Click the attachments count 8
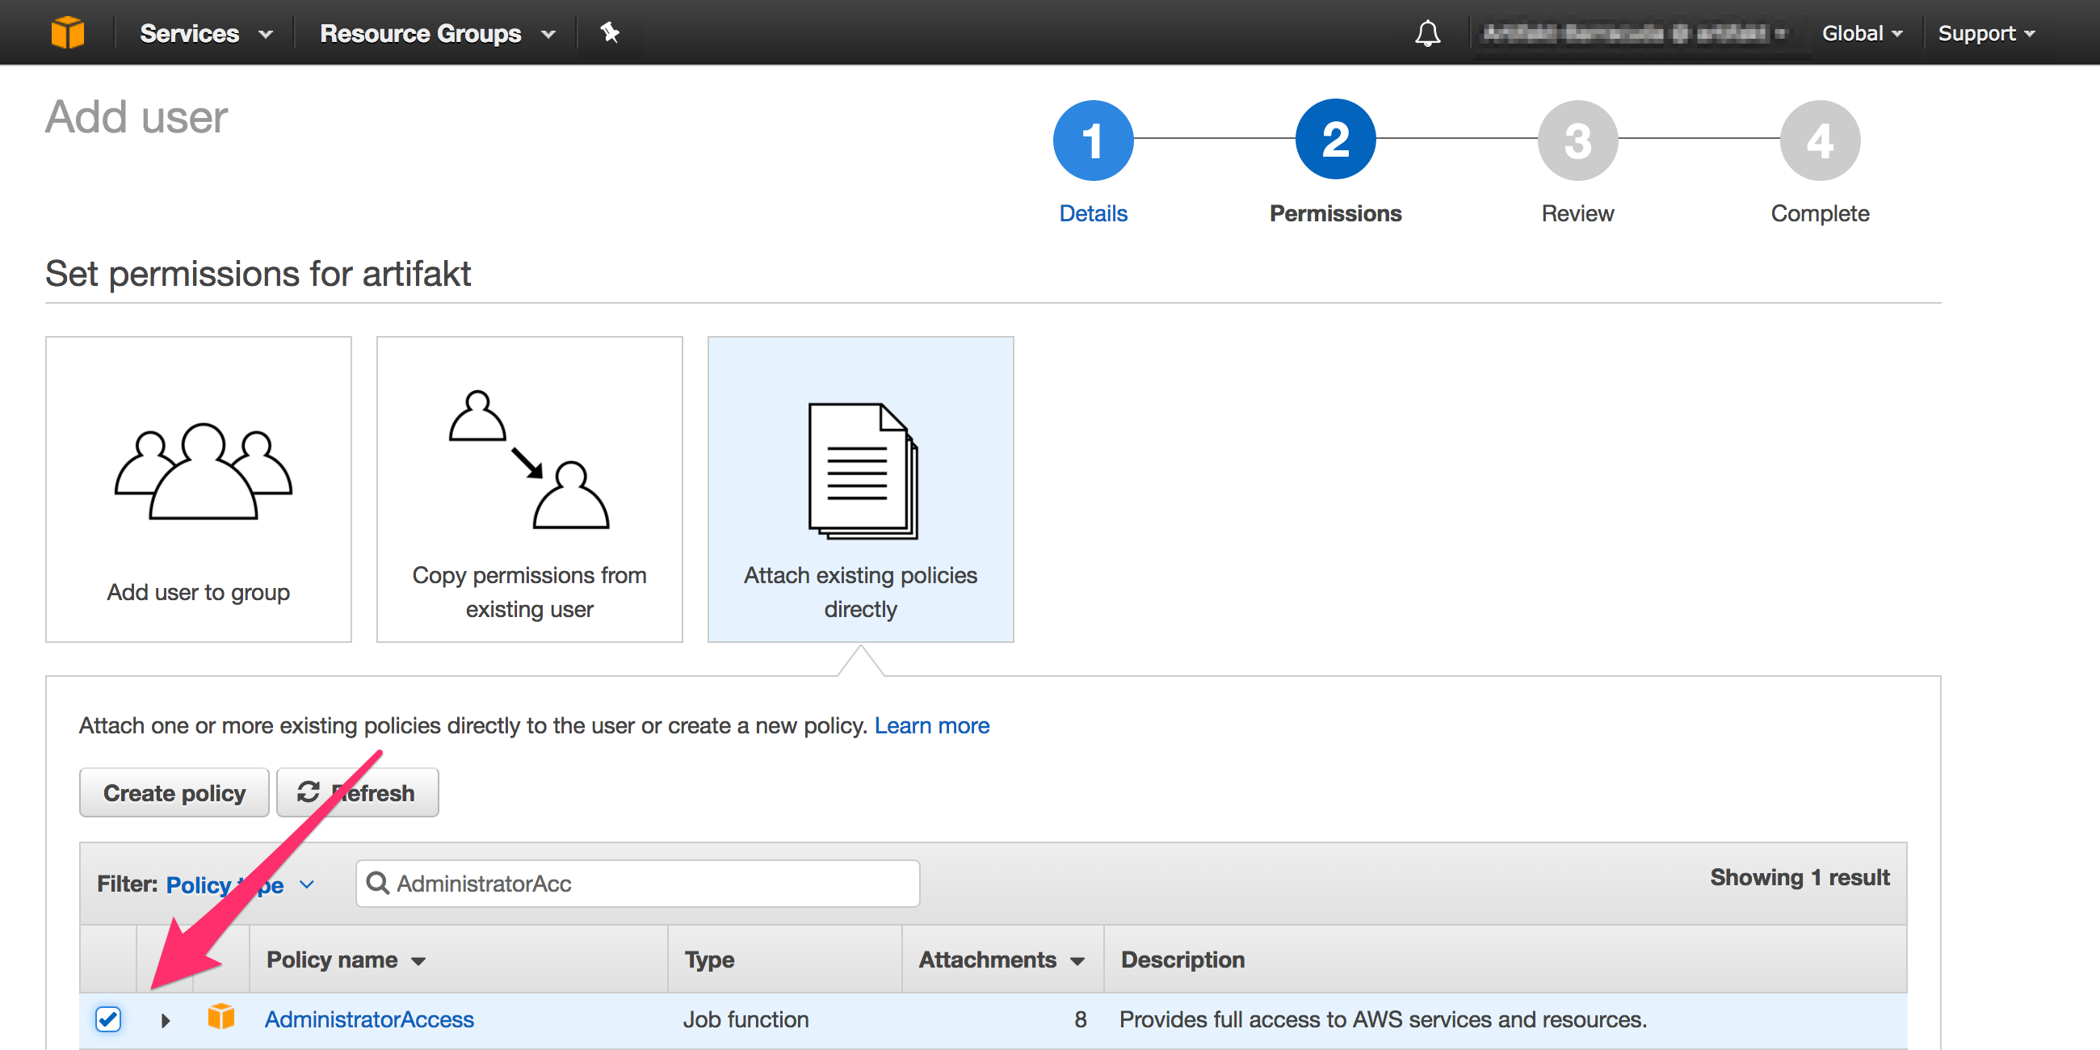Screen dimensions: 2100x1050 (x=1080, y=1019)
